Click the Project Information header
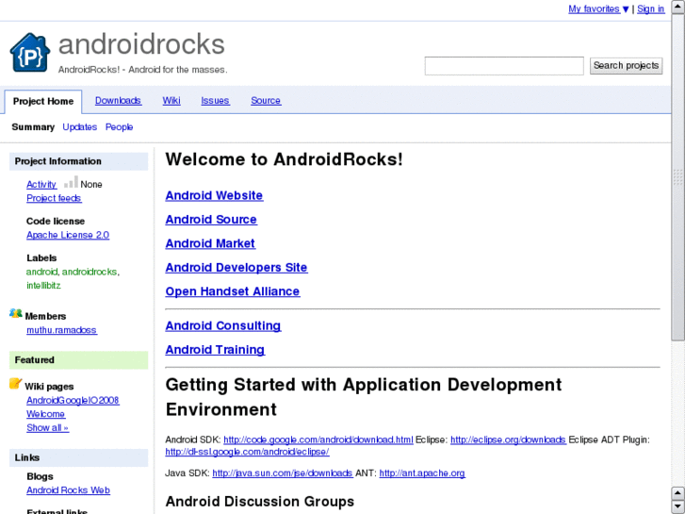685x514 pixels. (x=78, y=161)
